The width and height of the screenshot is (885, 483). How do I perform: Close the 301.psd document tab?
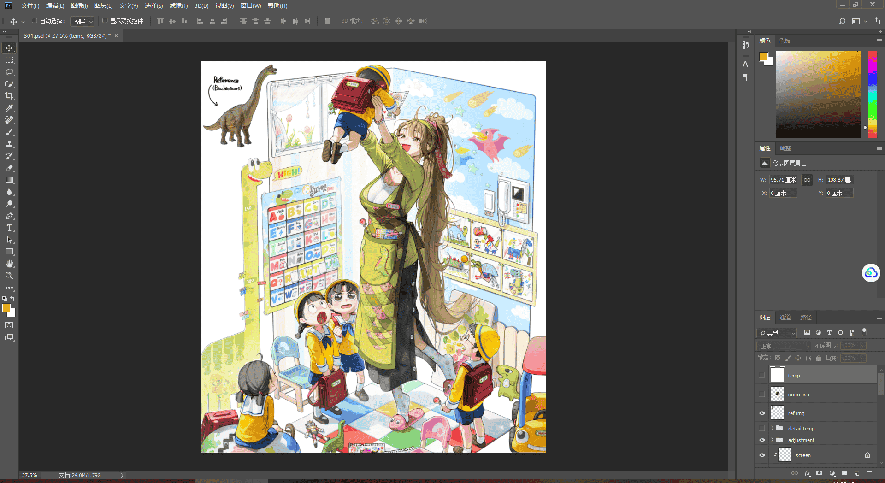tap(116, 35)
